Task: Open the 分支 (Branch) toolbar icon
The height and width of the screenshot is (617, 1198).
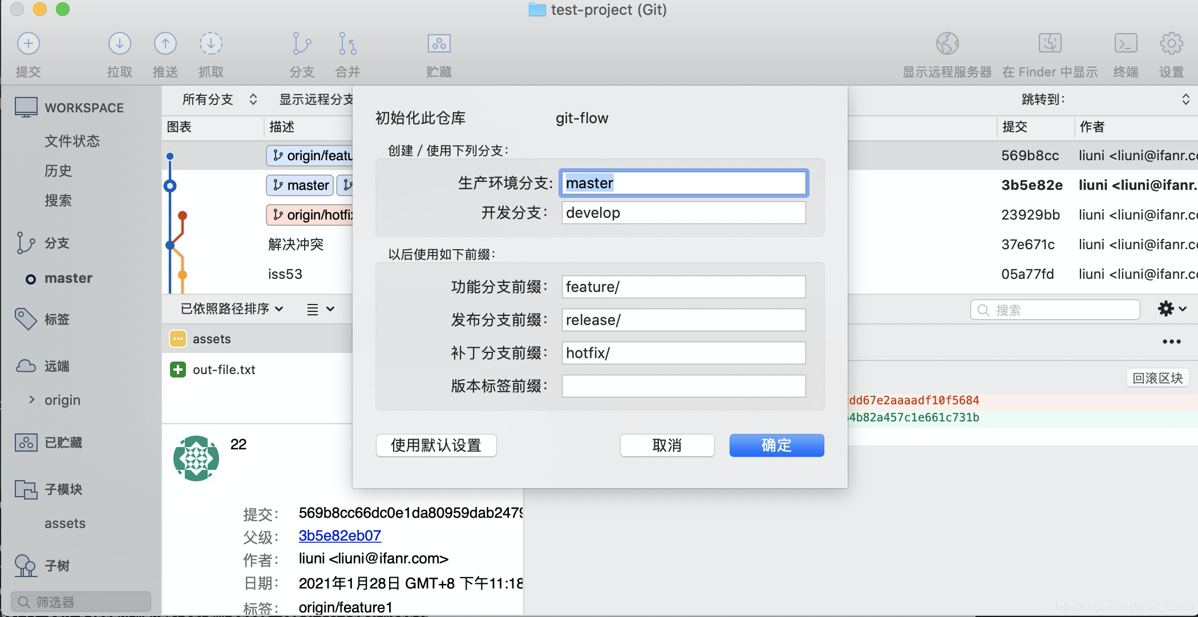Action: [302, 44]
